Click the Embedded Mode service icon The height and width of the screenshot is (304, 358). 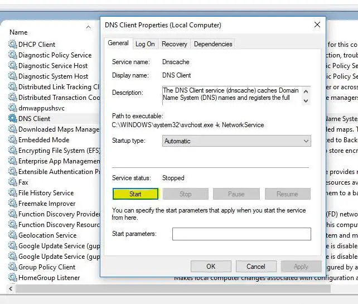click(13, 140)
